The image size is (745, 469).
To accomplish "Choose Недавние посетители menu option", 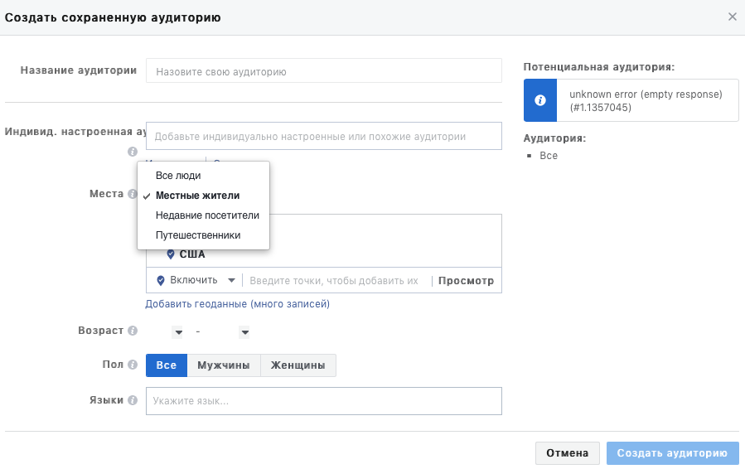I will click(207, 215).
